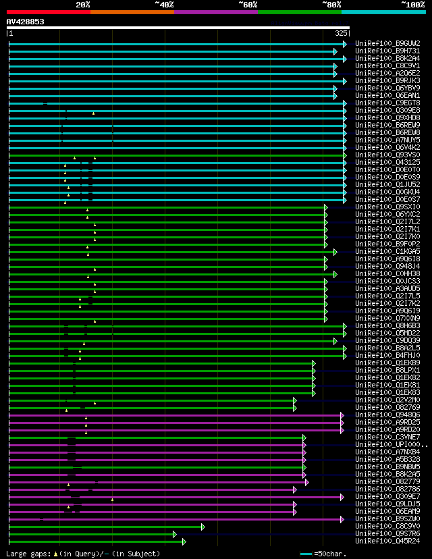Select the UniRef100_C9DQ39 label

point(388,340)
